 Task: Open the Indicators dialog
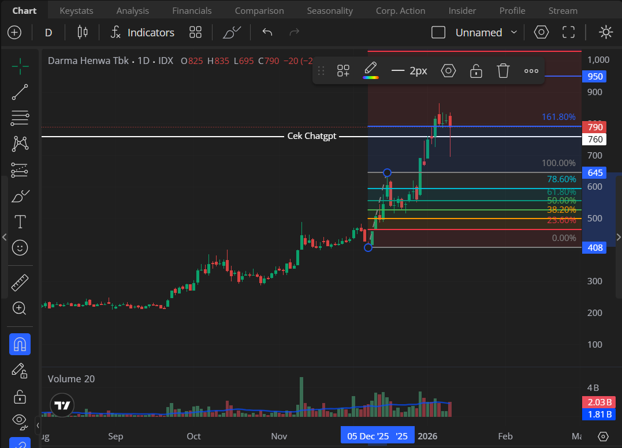coord(143,32)
